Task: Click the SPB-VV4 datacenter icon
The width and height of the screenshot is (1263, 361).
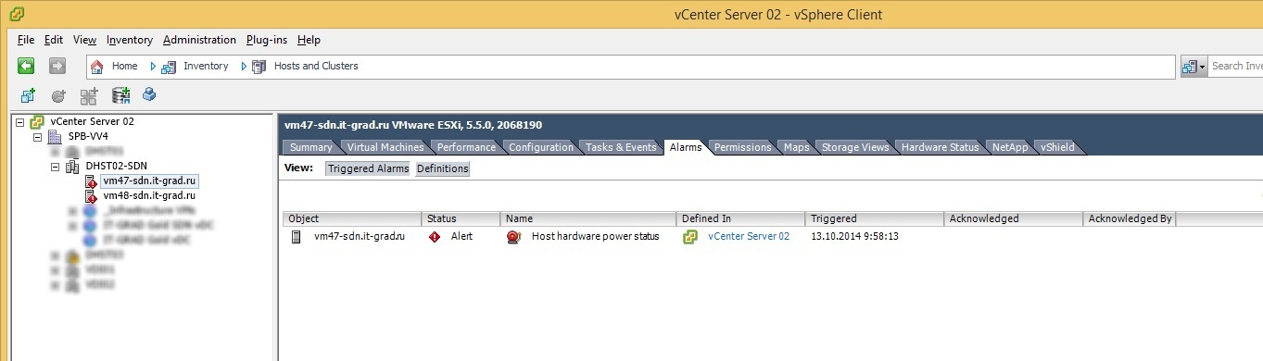Action: point(54,136)
